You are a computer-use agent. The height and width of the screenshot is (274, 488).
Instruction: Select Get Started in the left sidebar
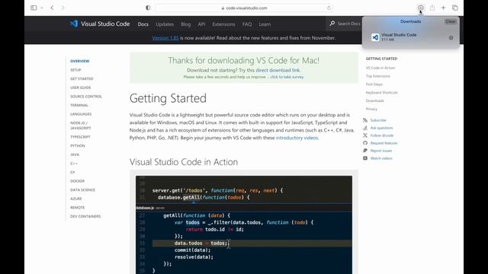(82, 79)
